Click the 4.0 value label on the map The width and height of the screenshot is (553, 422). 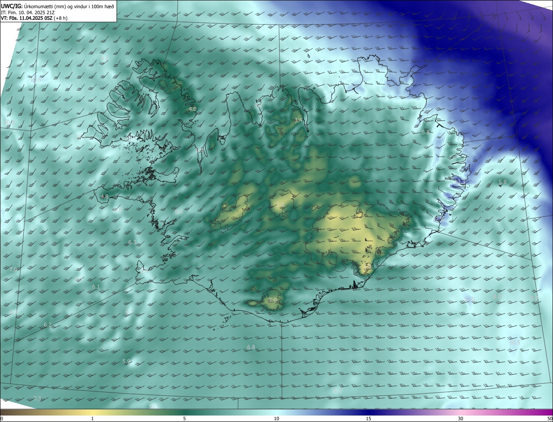click(193, 109)
